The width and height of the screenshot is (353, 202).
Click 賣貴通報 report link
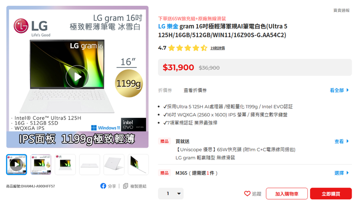pos(341,10)
